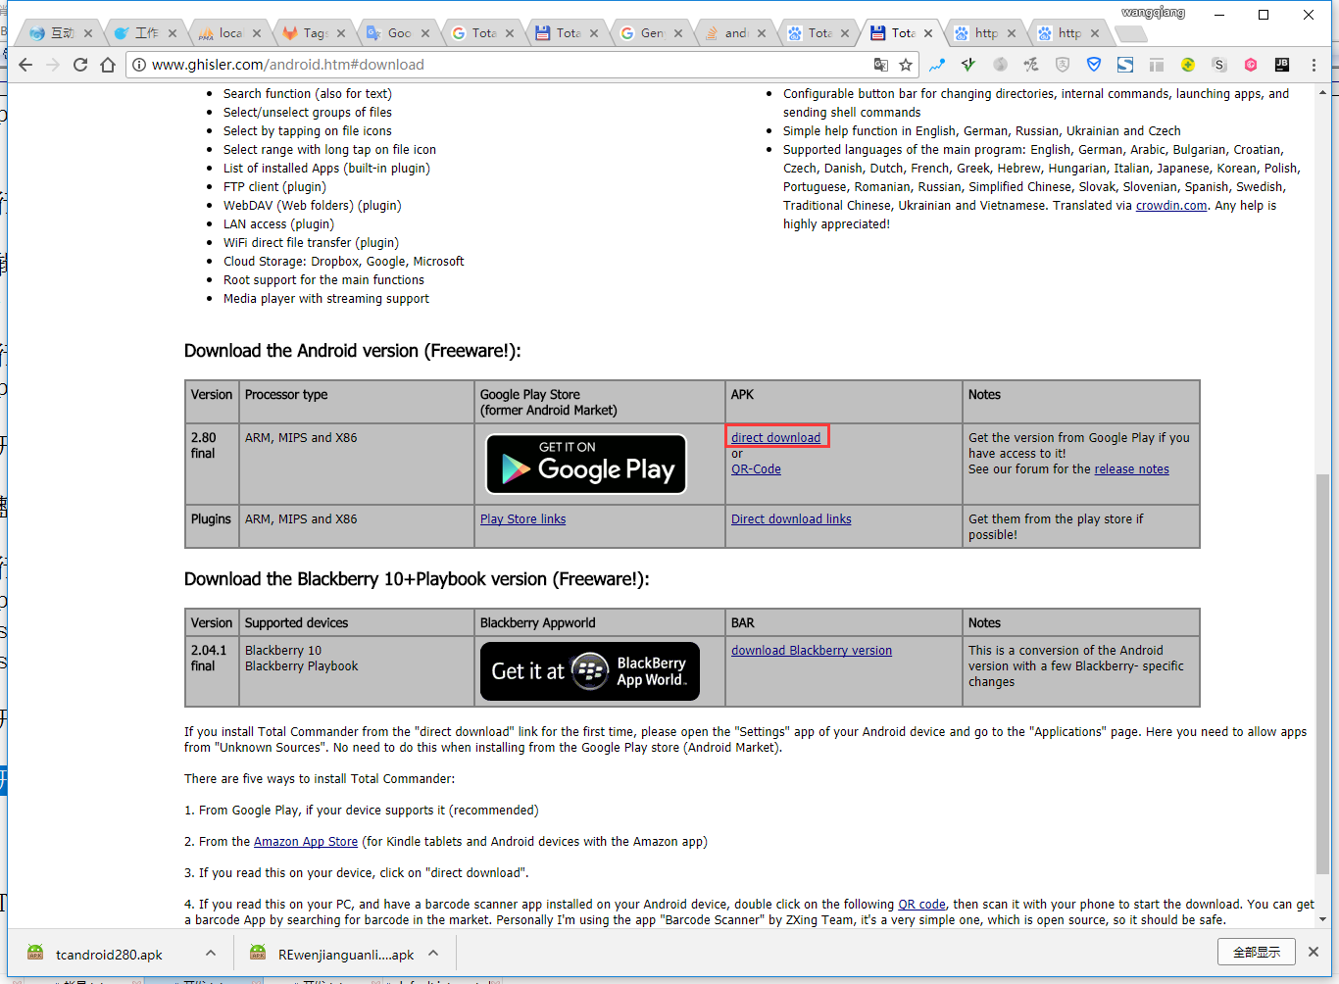This screenshot has height=984, width=1339.
Task: Close the downloads bar
Action: pos(1314,952)
